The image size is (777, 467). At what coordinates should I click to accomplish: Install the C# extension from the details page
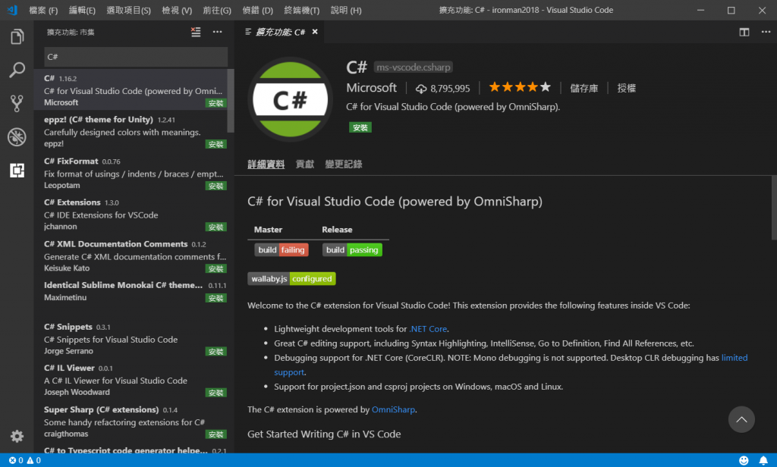click(360, 128)
